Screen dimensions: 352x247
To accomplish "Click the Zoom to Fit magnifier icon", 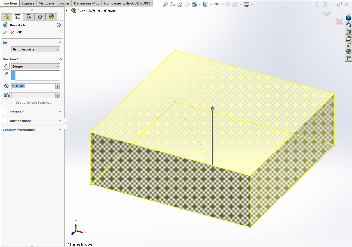I will 165,4.
